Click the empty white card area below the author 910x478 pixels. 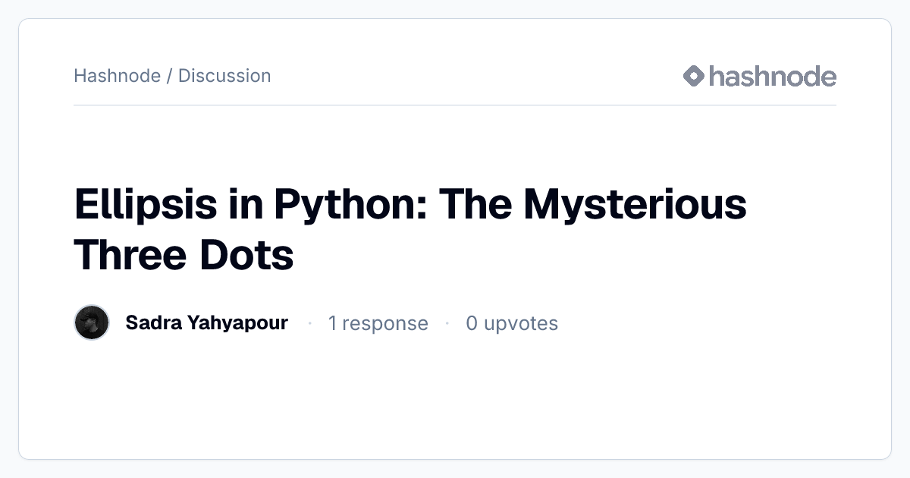455,398
